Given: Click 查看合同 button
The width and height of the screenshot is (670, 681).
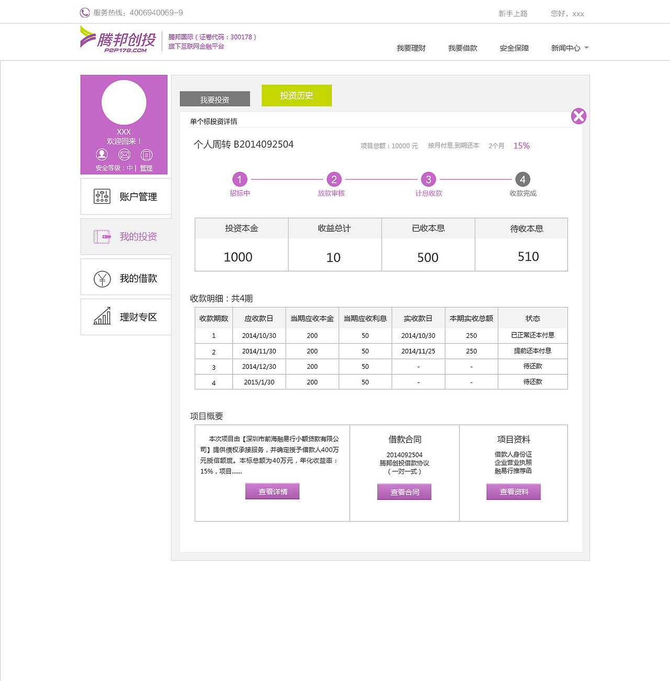Looking at the screenshot, I should coord(404,492).
